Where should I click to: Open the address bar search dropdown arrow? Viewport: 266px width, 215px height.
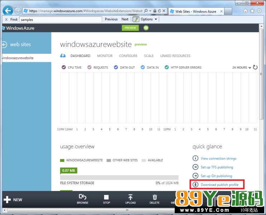point(150,11)
